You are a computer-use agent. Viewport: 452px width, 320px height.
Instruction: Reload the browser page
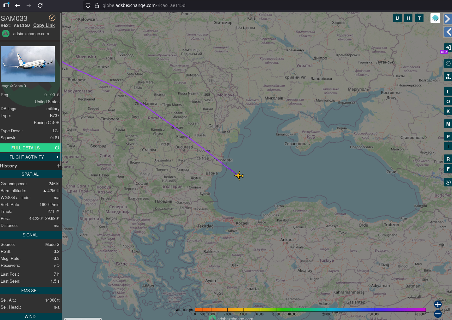click(40, 5)
